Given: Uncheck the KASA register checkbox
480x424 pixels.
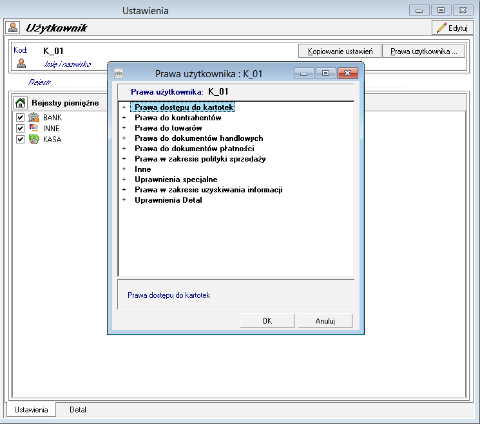Looking at the screenshot, I should coord(20,139).
